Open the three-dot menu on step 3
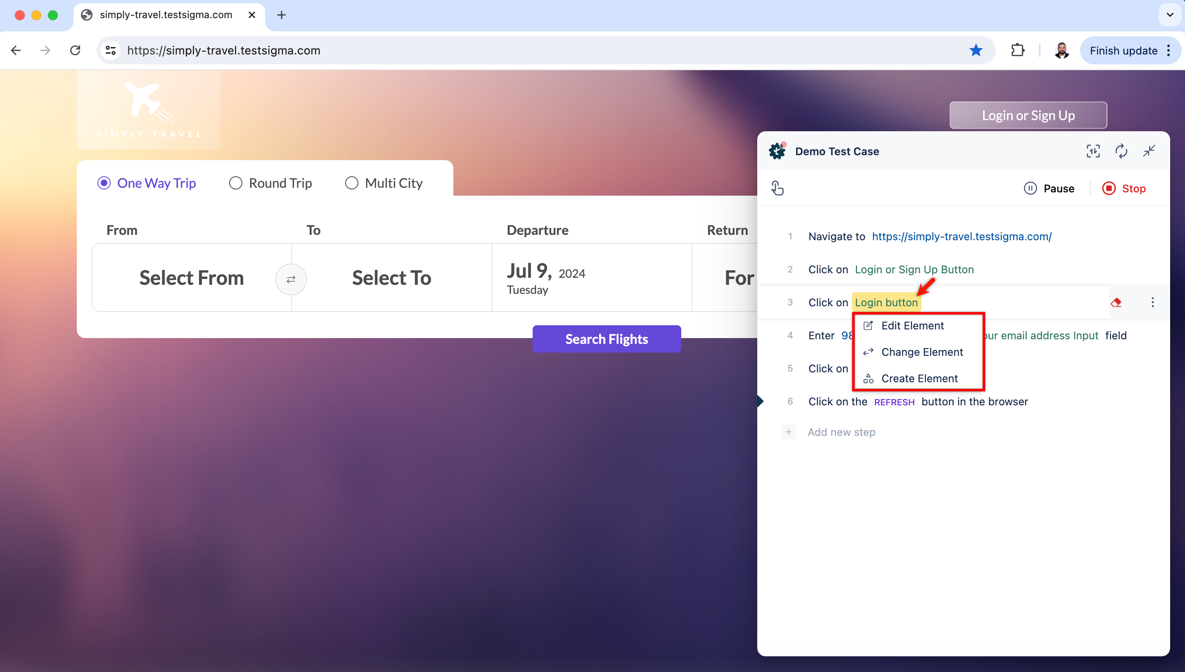 1152,302
